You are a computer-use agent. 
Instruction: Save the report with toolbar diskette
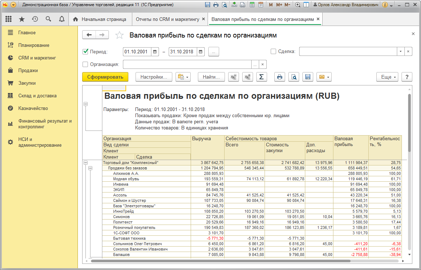tap(308, 77)
